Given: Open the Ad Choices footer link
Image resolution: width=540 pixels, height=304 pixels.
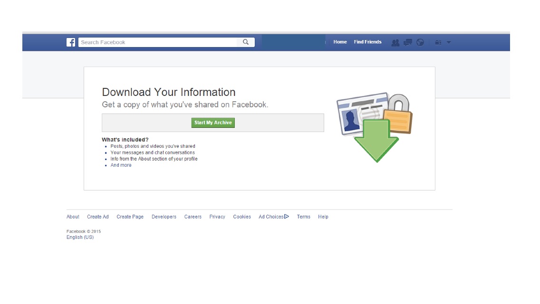Looking at the screenshot, I should (x=274, y=217).
